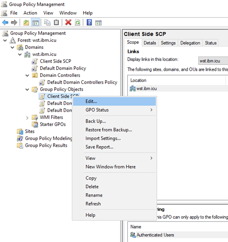228x242 pixels.
Task: Click the Group Policy Objects folder icon
Action: pos(35,89)
